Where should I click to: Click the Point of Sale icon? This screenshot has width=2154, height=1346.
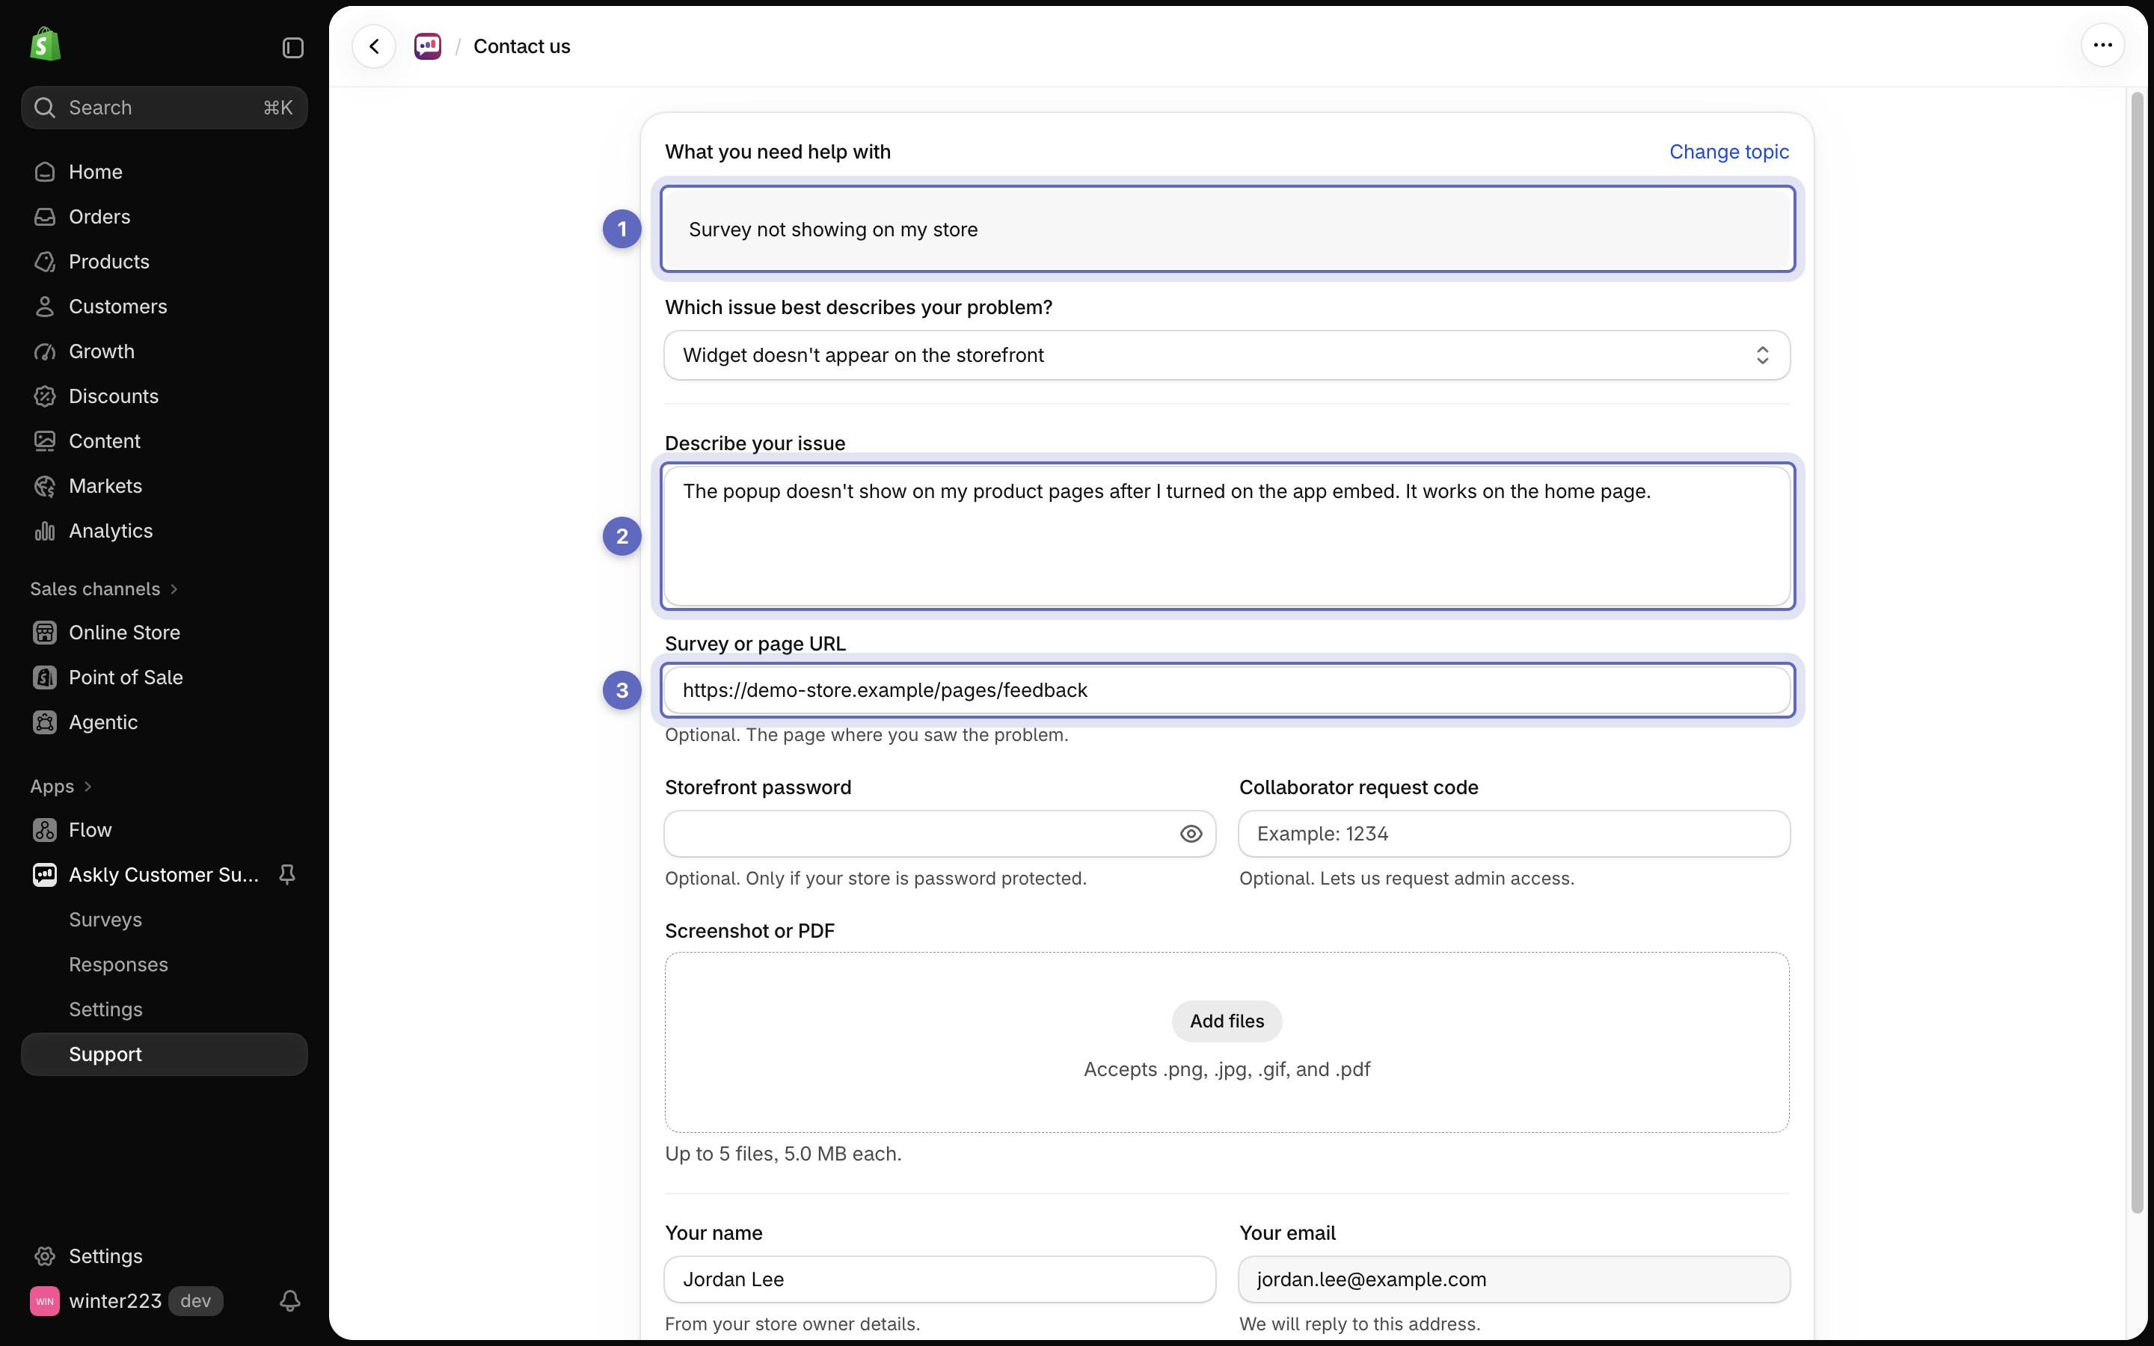[x=45, y=677]
